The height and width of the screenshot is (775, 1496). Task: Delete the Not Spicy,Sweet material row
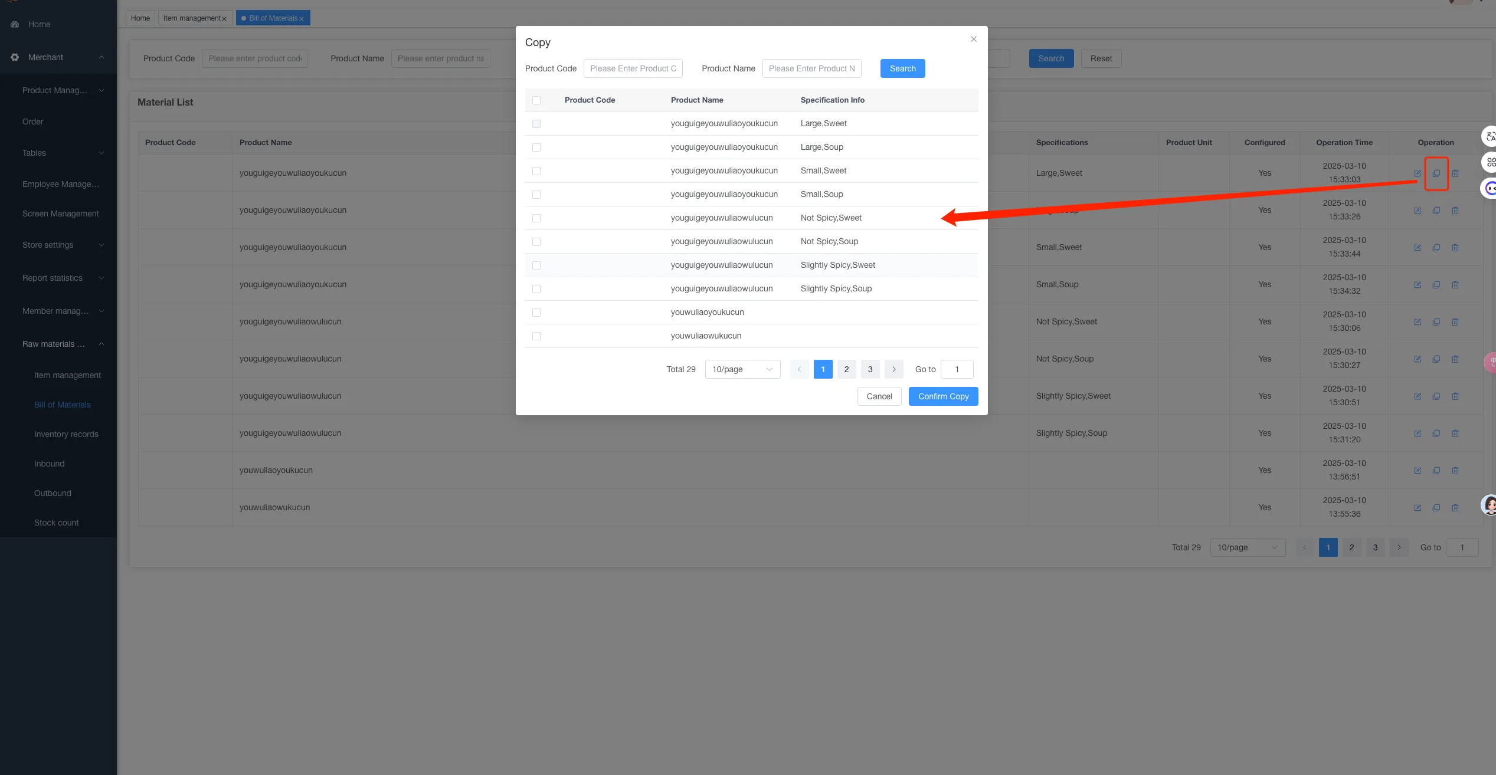1455,322
